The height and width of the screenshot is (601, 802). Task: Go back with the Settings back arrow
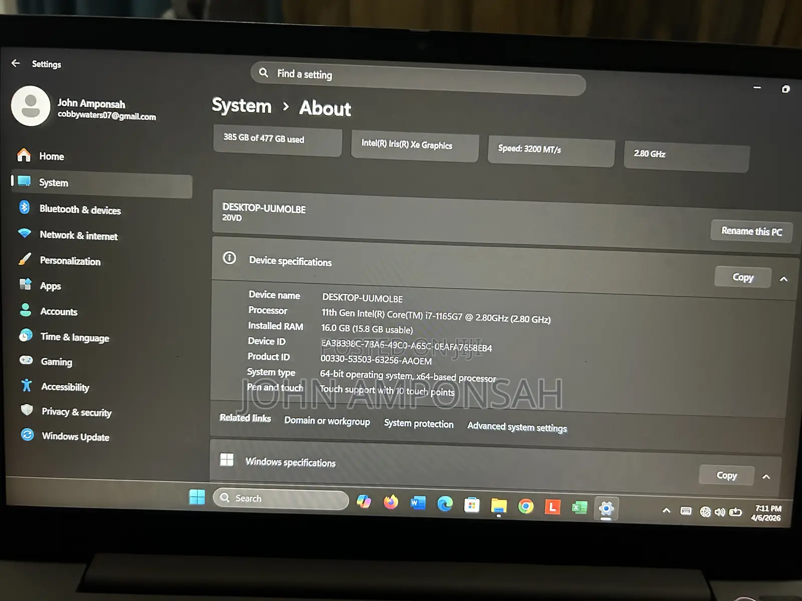[16, 63]
